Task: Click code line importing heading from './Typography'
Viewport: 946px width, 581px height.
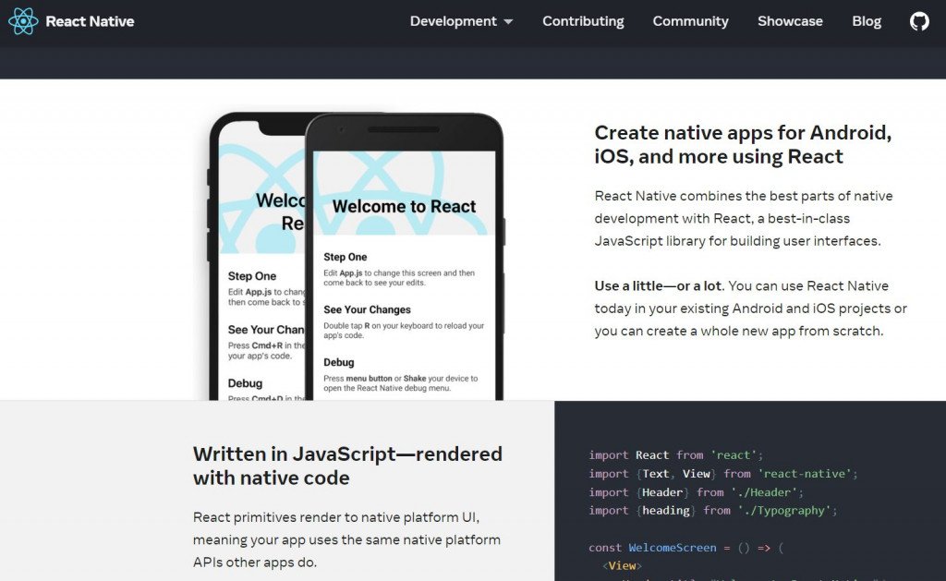Action: pyautogui.click(x=712, y=511)
